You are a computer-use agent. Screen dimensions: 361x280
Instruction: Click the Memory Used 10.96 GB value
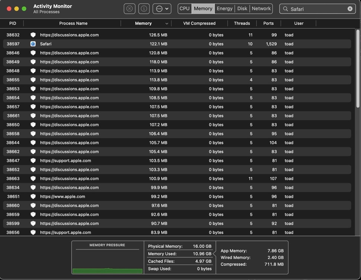click(x=202, y=254)
